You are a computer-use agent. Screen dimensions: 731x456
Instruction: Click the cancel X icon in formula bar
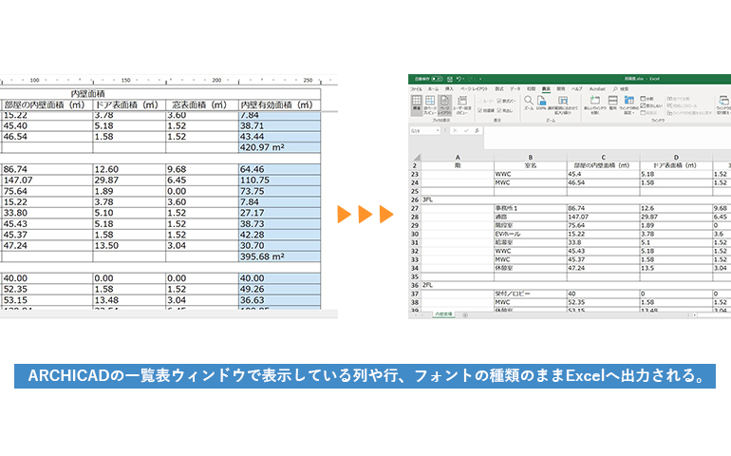(455, 131)
